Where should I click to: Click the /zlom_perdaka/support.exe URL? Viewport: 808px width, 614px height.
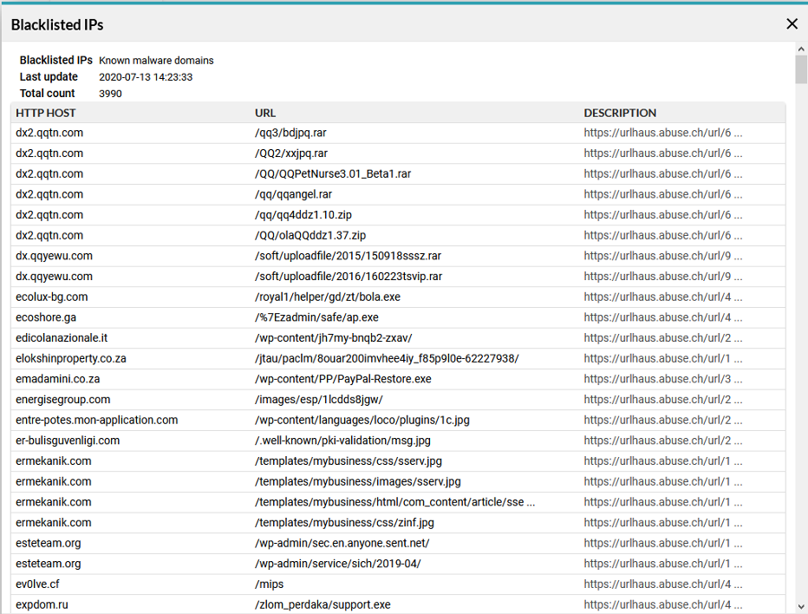click(x=323, y=604)
